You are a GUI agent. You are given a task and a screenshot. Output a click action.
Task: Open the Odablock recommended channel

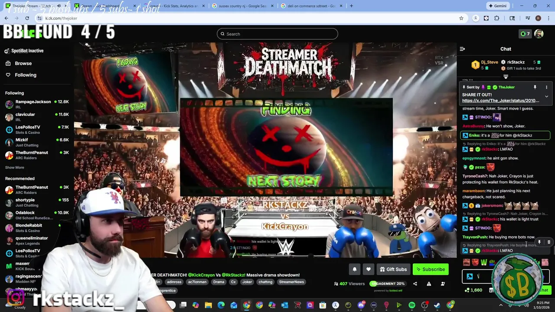point(37,215)
